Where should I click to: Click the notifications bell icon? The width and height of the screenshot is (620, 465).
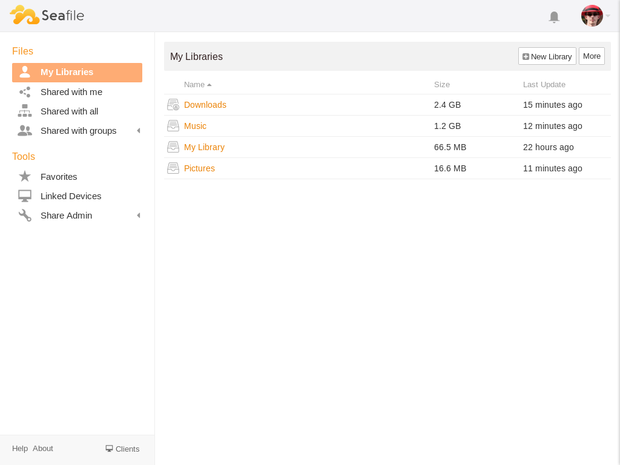click(553, 17)
